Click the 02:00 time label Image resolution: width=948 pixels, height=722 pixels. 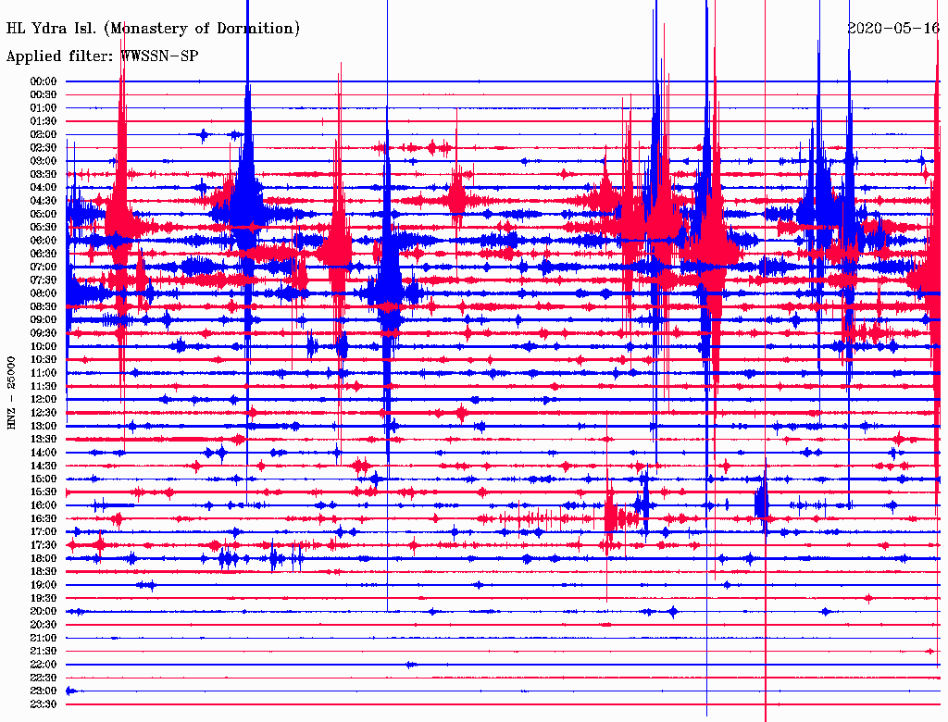(x=44, y=134)
